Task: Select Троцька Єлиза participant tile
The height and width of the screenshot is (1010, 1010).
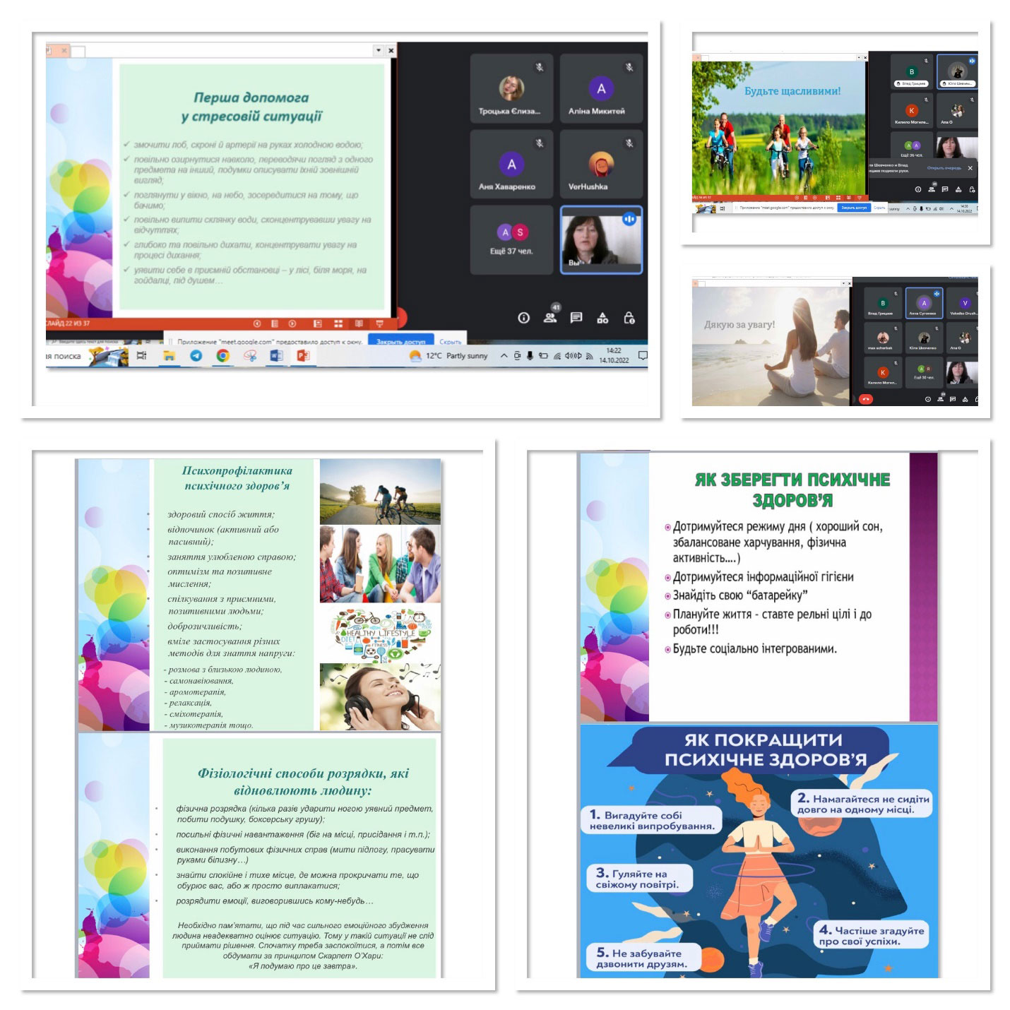Action: [511, 88]
